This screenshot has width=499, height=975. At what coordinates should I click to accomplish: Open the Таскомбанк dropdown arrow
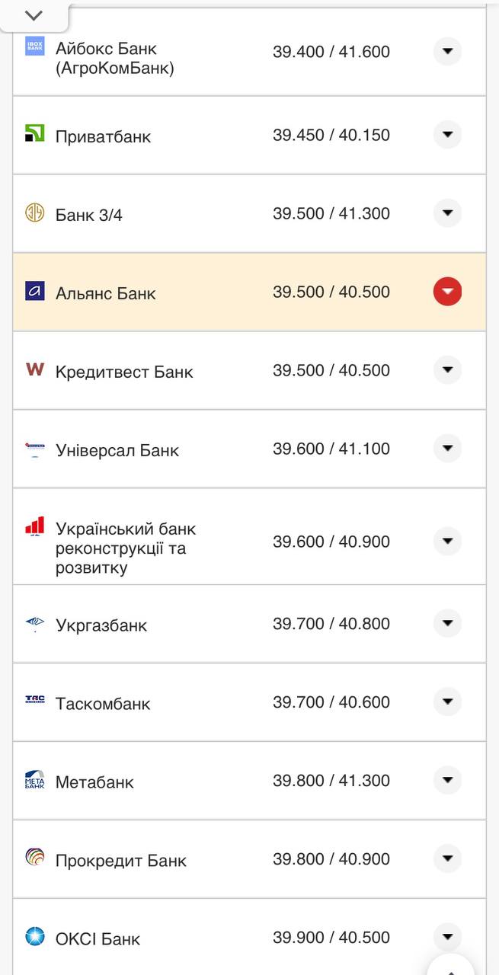point(447,702)
